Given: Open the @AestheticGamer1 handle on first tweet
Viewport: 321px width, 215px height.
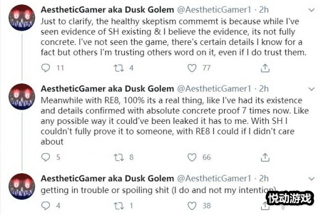Looking at the screenshot, I should (214, 10).
